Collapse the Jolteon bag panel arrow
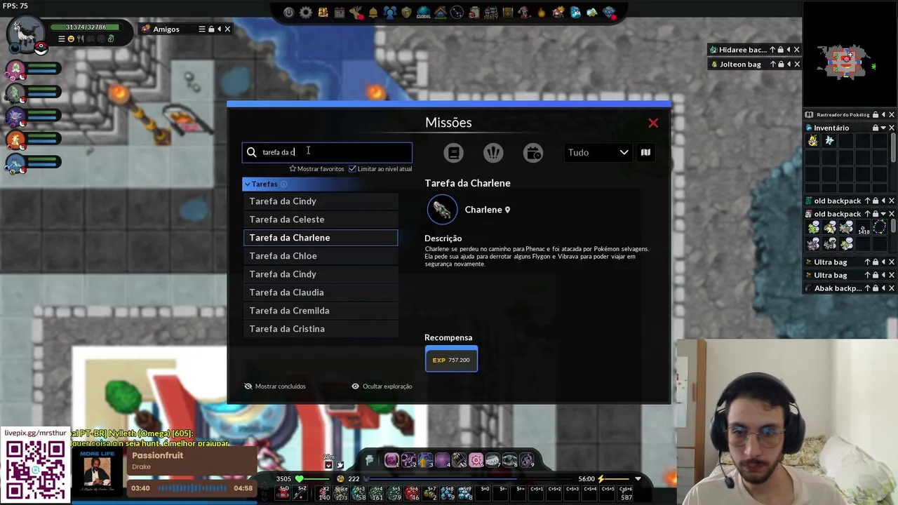Screen dimensions: 898x505 (789, 65)
